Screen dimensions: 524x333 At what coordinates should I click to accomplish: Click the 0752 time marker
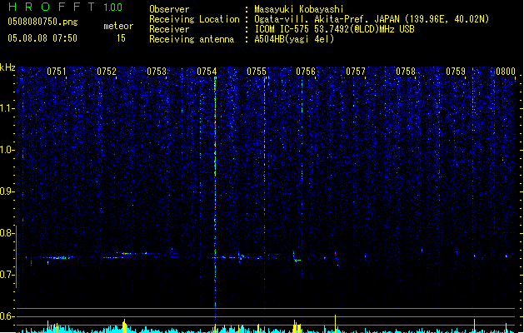click(x=107, y=72)
